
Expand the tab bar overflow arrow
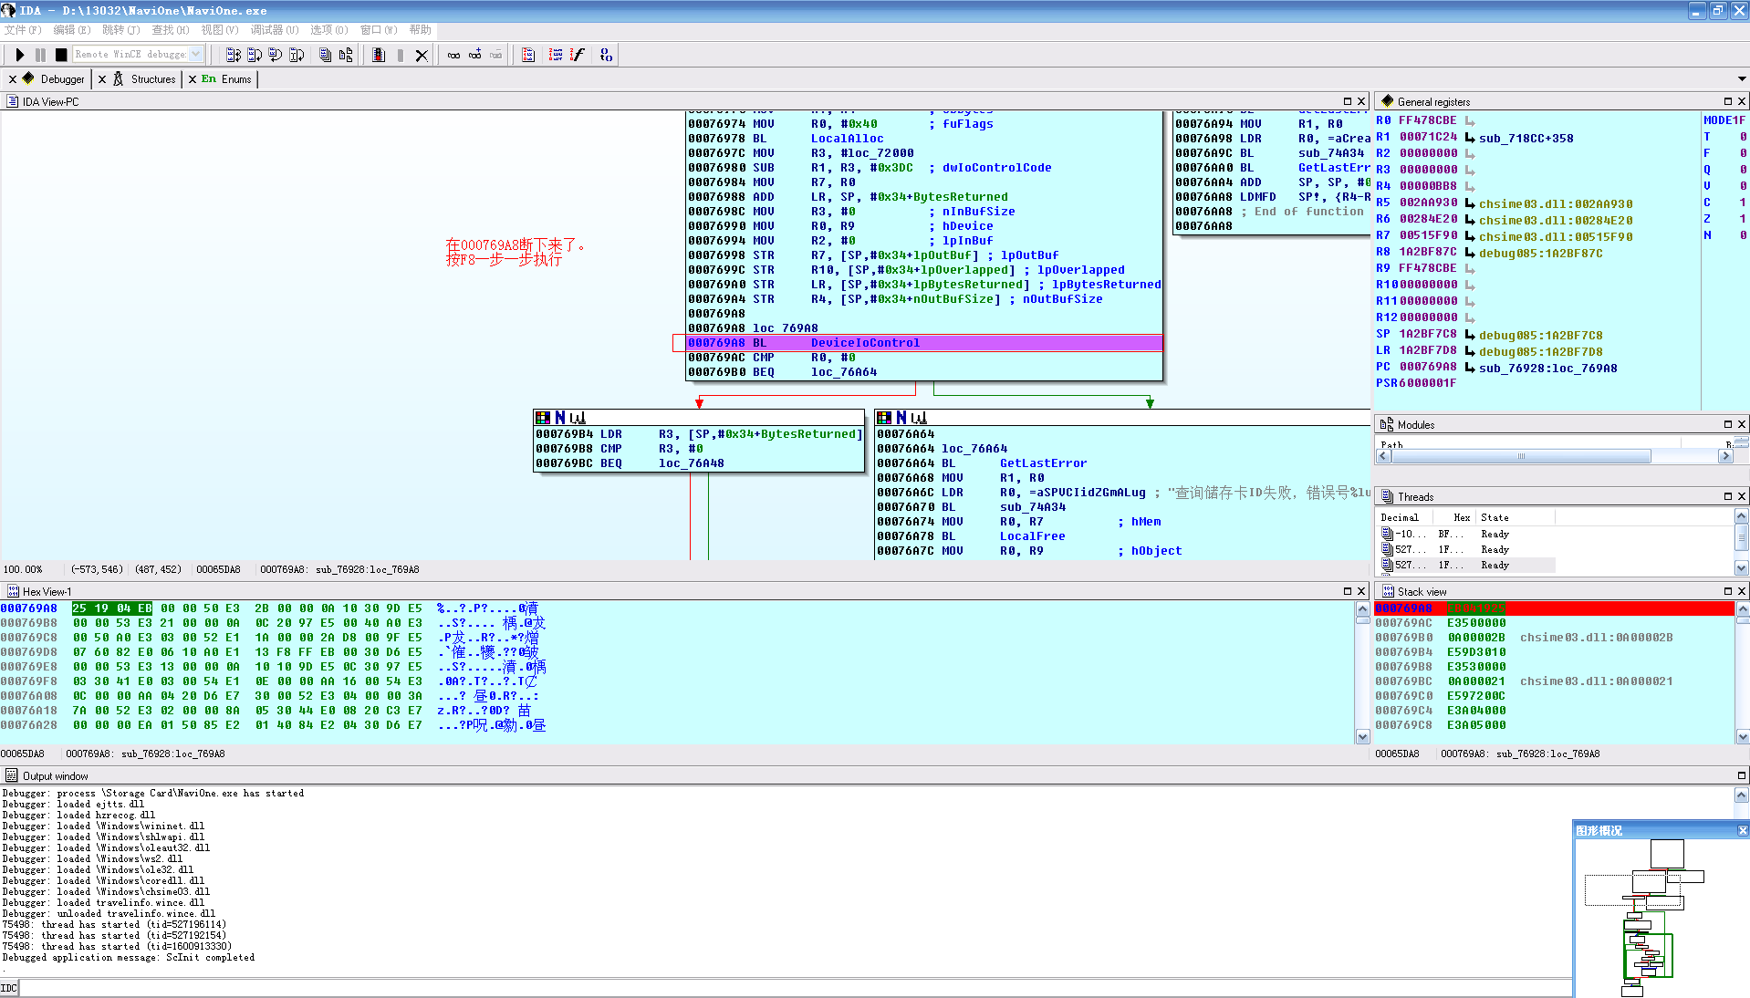1741,79
